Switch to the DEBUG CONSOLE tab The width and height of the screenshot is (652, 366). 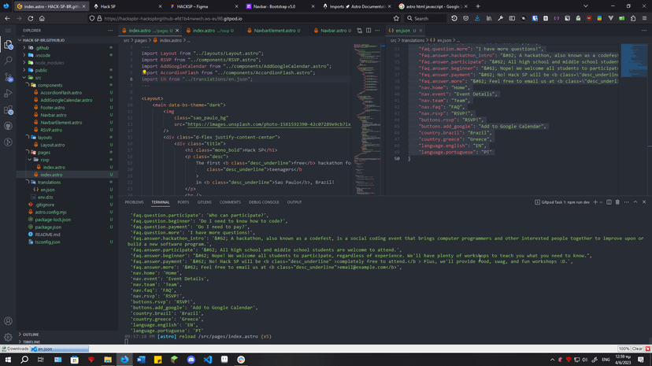264,201
